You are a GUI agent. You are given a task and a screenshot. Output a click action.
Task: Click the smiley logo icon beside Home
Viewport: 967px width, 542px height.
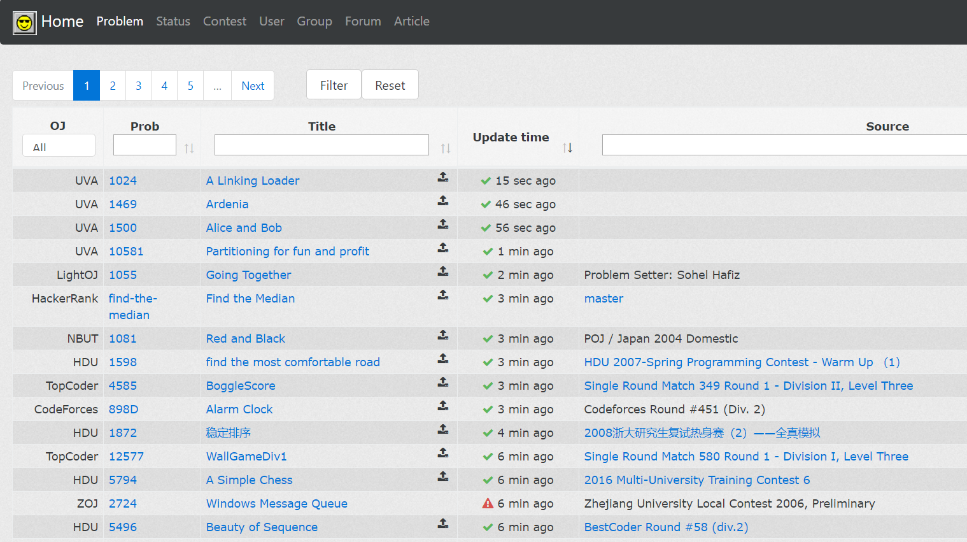click(25, 23)
